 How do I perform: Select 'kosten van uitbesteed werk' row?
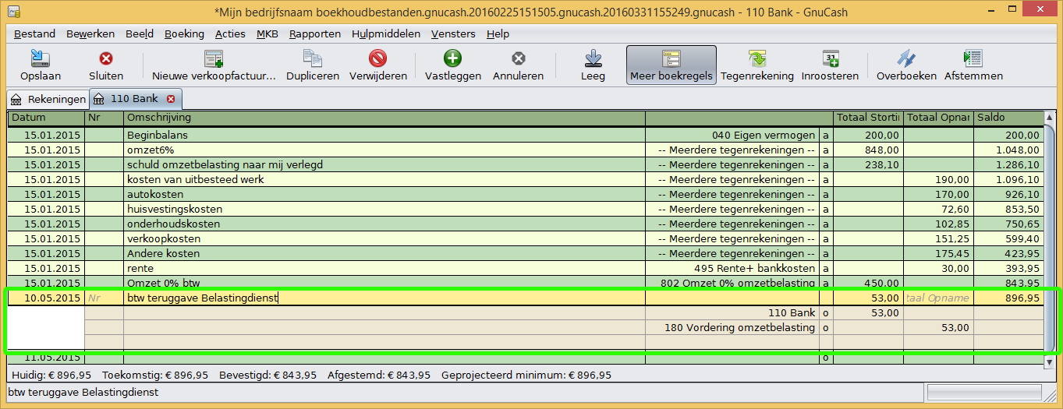(x=526, y=179)
